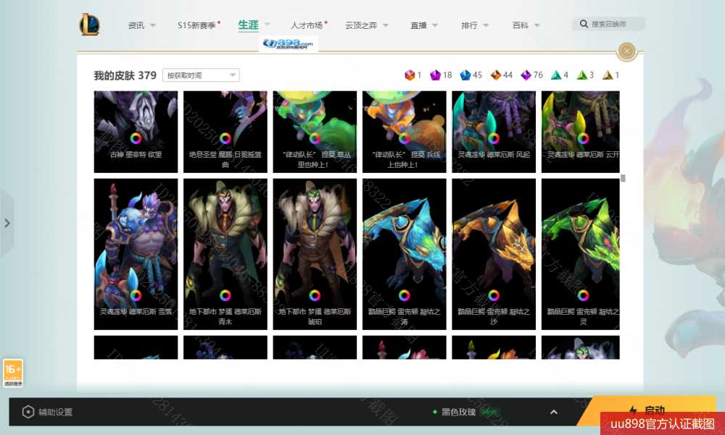The image size is (725, 435).
Task: Click the magenta gem icon with count 18
Action: click(435, 75)
